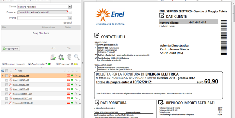
Task: Open the Enel1202(1).pdf file link
Action: 21,80
